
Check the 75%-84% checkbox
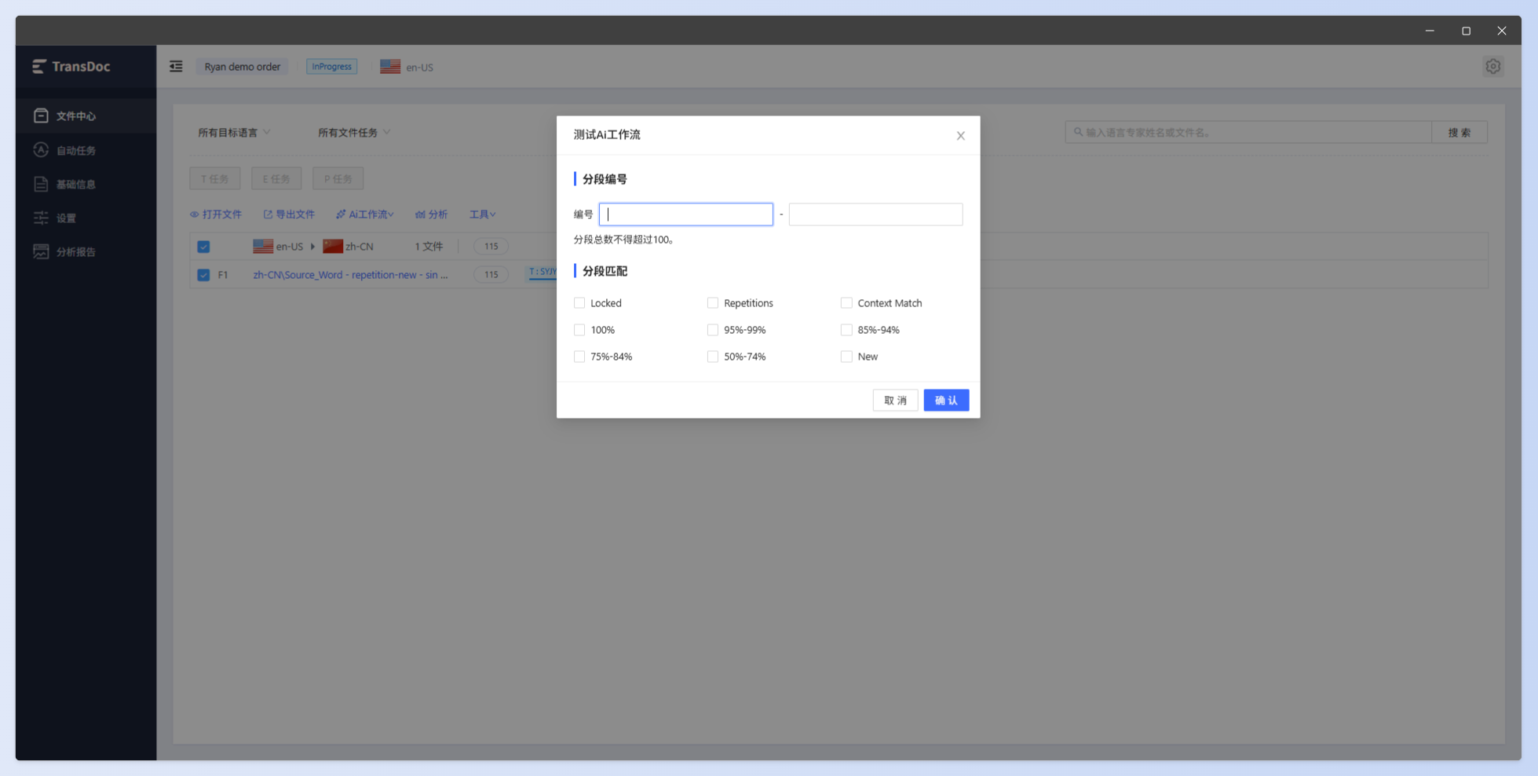coord(579,357)
